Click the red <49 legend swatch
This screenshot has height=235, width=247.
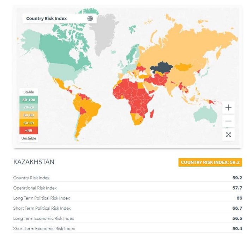[29, 130]
